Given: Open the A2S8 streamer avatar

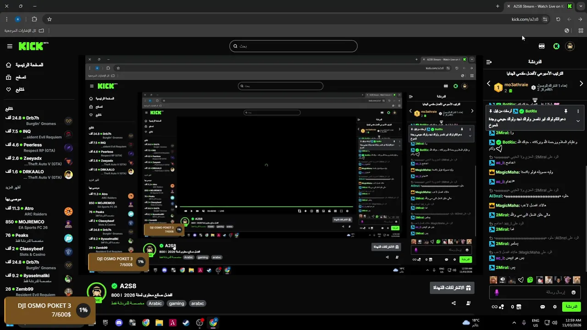Looking at the screenshot, I should coord(97,292).
